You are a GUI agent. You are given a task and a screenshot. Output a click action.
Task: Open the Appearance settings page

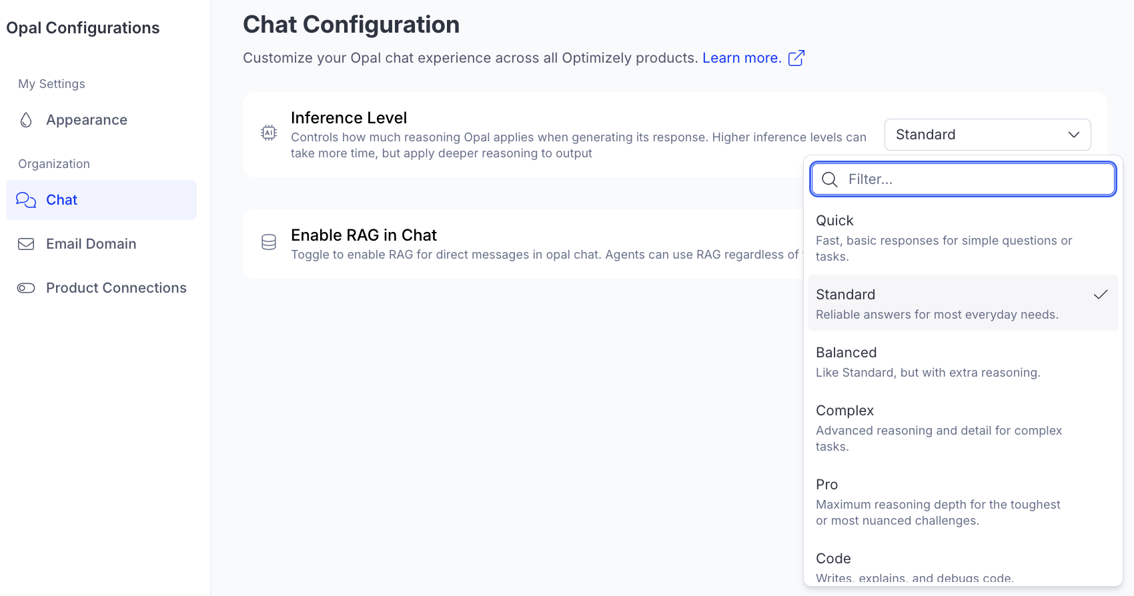pyautogui.click(x=87, y=120)
